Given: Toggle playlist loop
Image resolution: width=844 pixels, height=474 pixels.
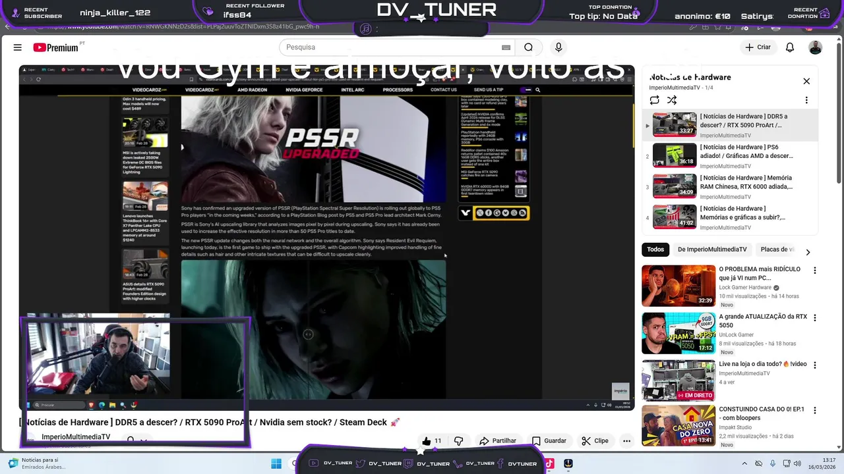Looking at the screenshot, I should [x=654, y=100].
